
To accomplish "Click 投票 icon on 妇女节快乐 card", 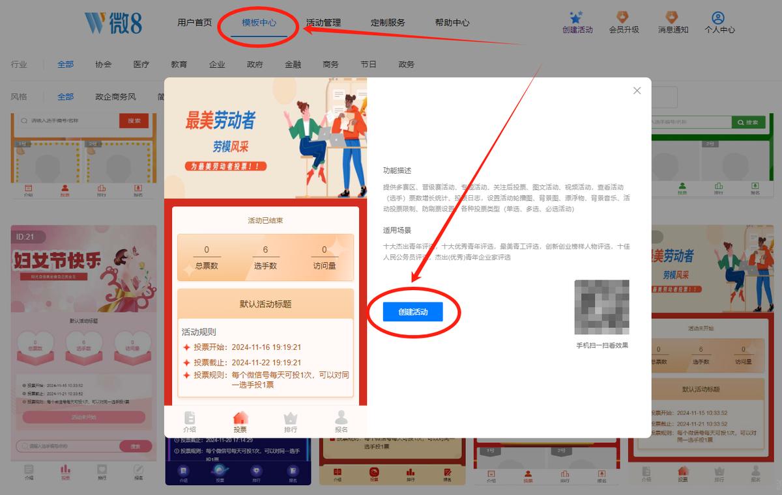I will pos(65,469).
